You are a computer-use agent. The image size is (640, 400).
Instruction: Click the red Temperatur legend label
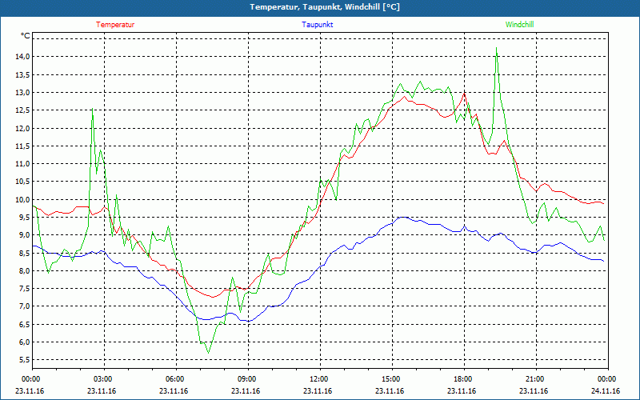[115, 25]
